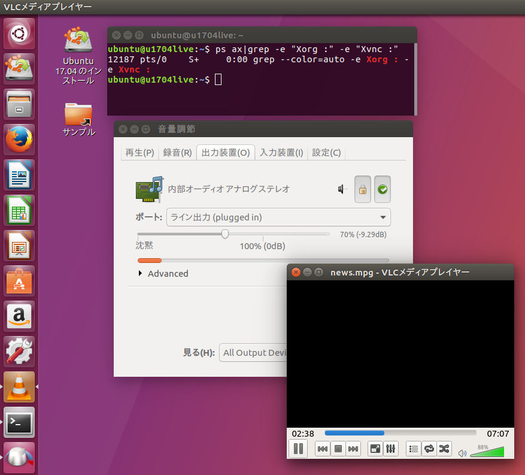Toggle VLC total time 07:07 display
525x475 pixels.
[498, 434]
